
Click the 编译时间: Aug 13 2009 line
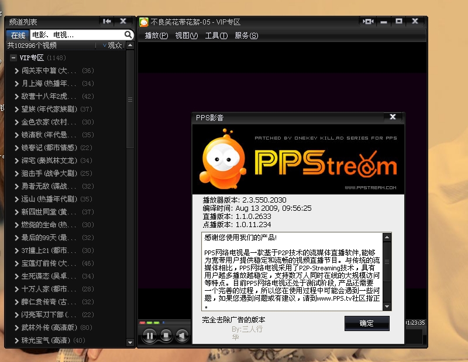[257, 208]
